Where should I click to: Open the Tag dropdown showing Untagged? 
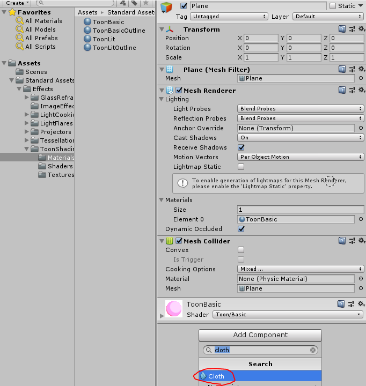[x=229, y=17]
